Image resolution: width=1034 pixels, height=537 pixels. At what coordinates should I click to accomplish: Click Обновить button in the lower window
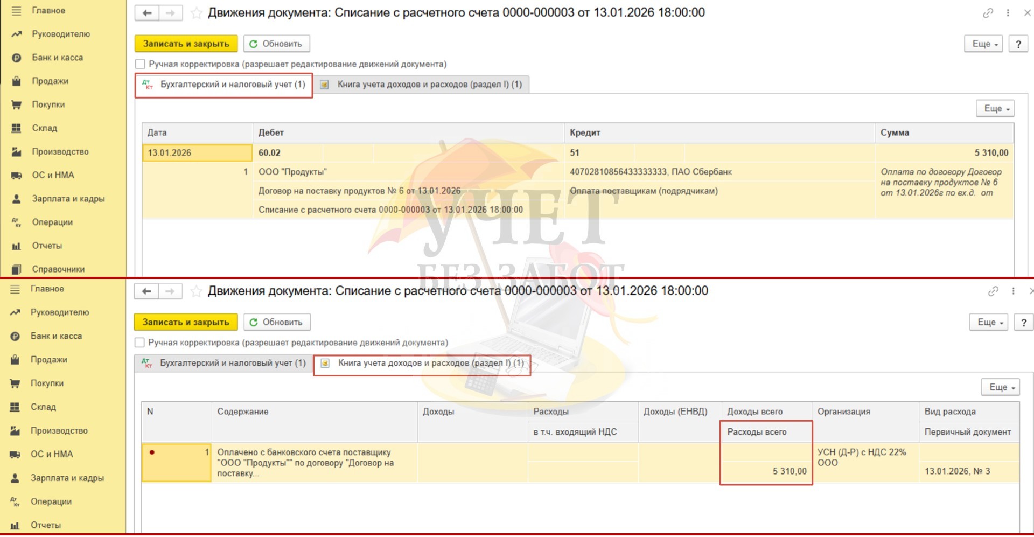277,322
